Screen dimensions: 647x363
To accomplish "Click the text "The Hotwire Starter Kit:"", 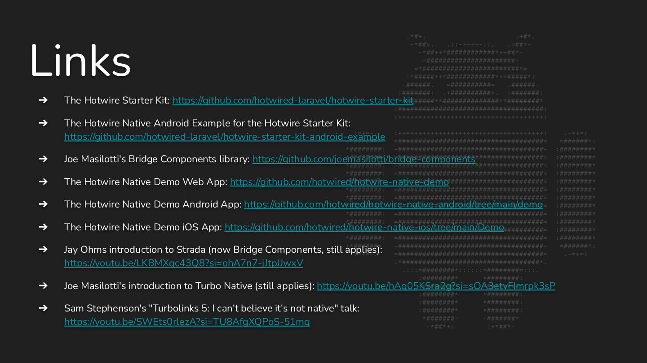I will click(x=117, y=100).
